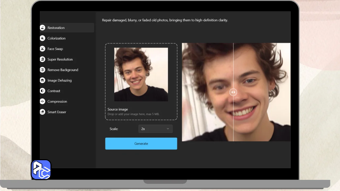
Task: Click the source image thumbnail
Action: click(x=141, y=74)
